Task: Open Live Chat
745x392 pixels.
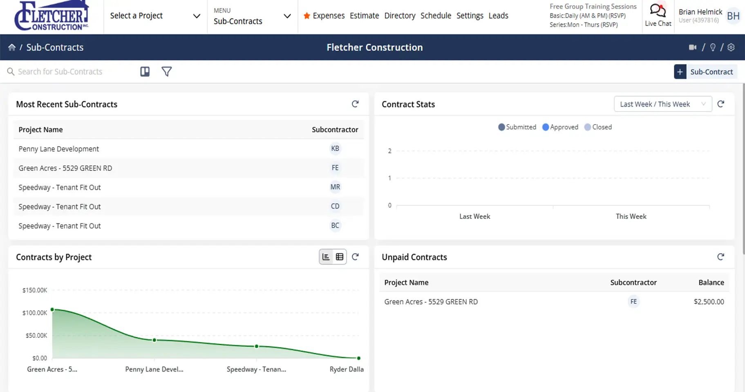Action: pos(658,16)
